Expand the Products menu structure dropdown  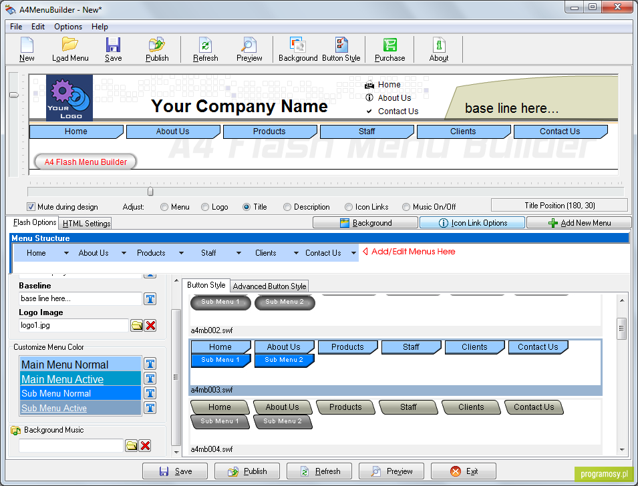[181, 253]
